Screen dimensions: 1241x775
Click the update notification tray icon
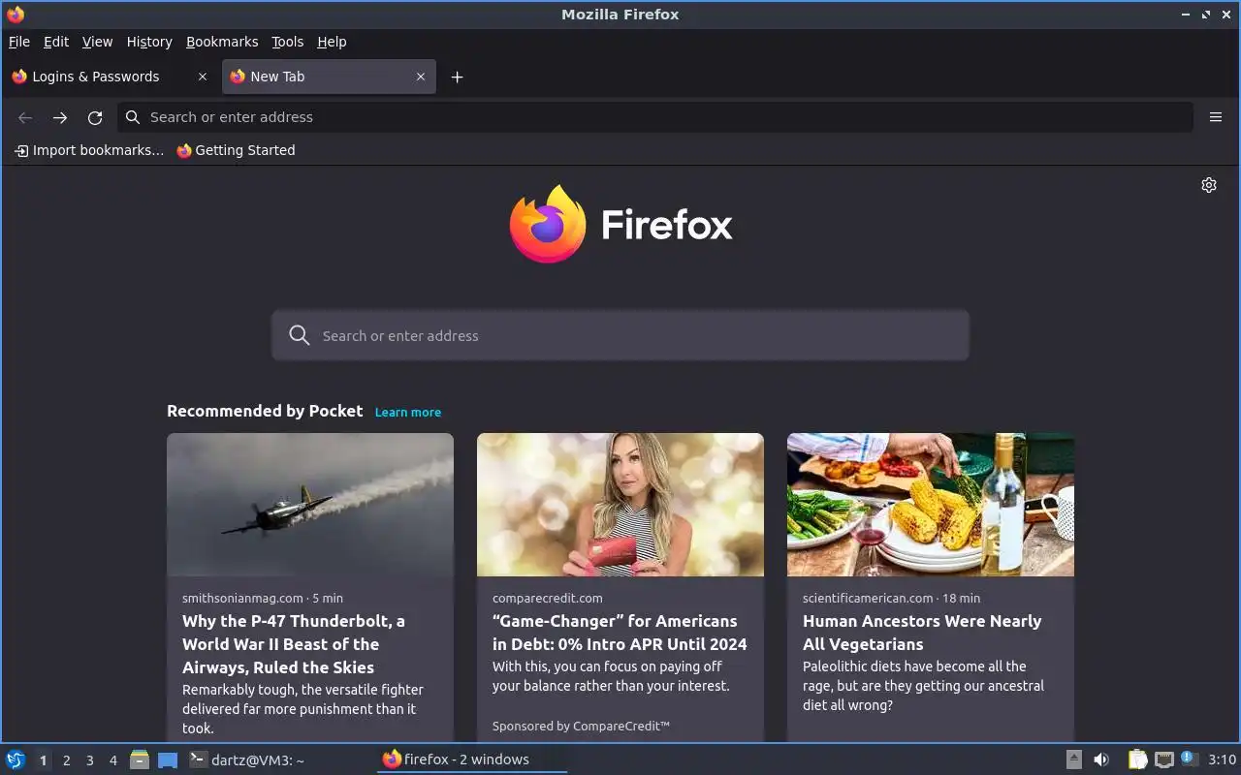[x=1188, y=759]
